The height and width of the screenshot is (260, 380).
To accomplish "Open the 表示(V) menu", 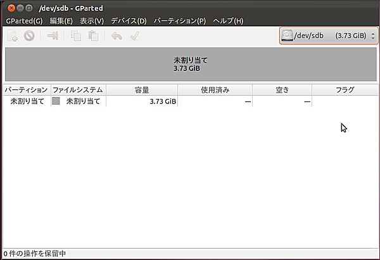I will [91, 21].
